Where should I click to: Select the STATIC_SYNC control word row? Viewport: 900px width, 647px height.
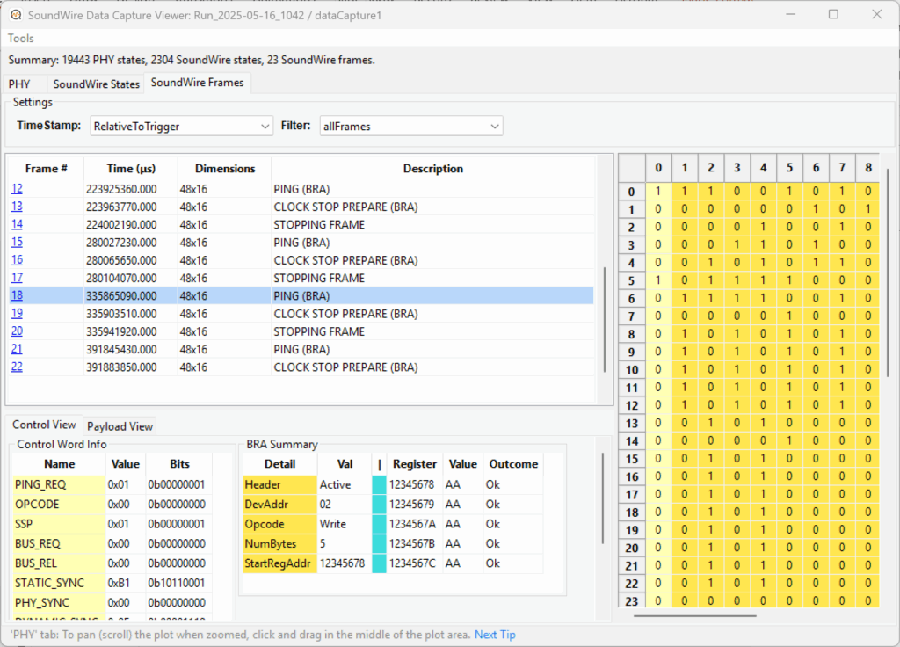[x=112, y=583]
